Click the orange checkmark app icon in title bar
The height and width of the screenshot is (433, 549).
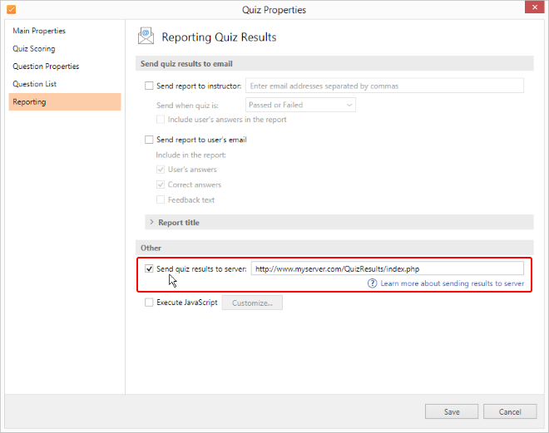11,9
